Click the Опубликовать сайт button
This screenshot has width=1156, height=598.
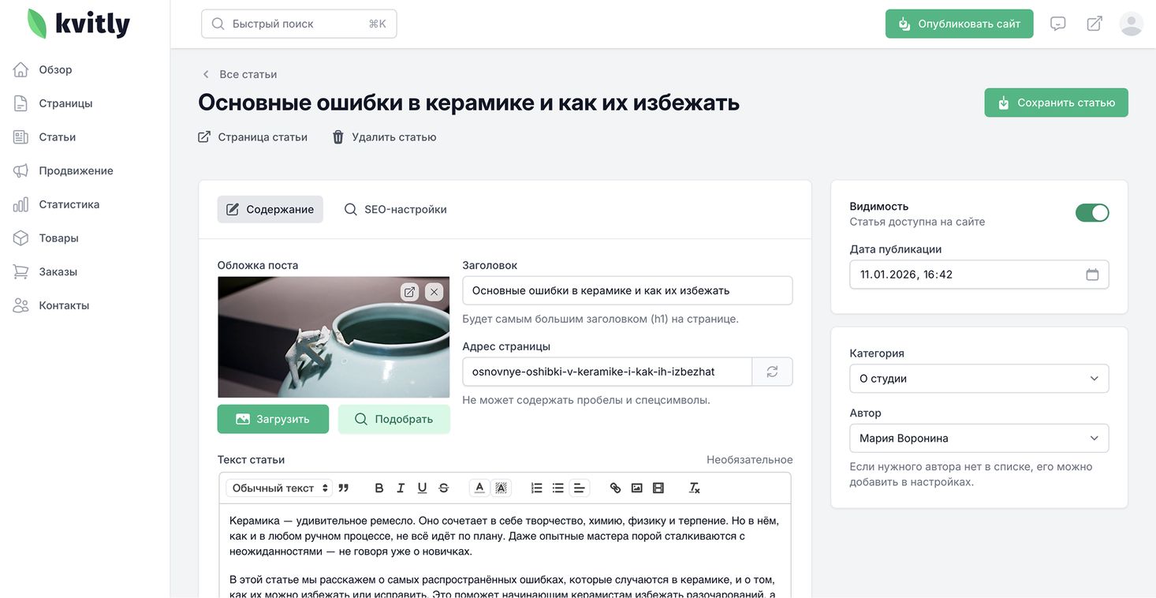[x=959, y=24]
